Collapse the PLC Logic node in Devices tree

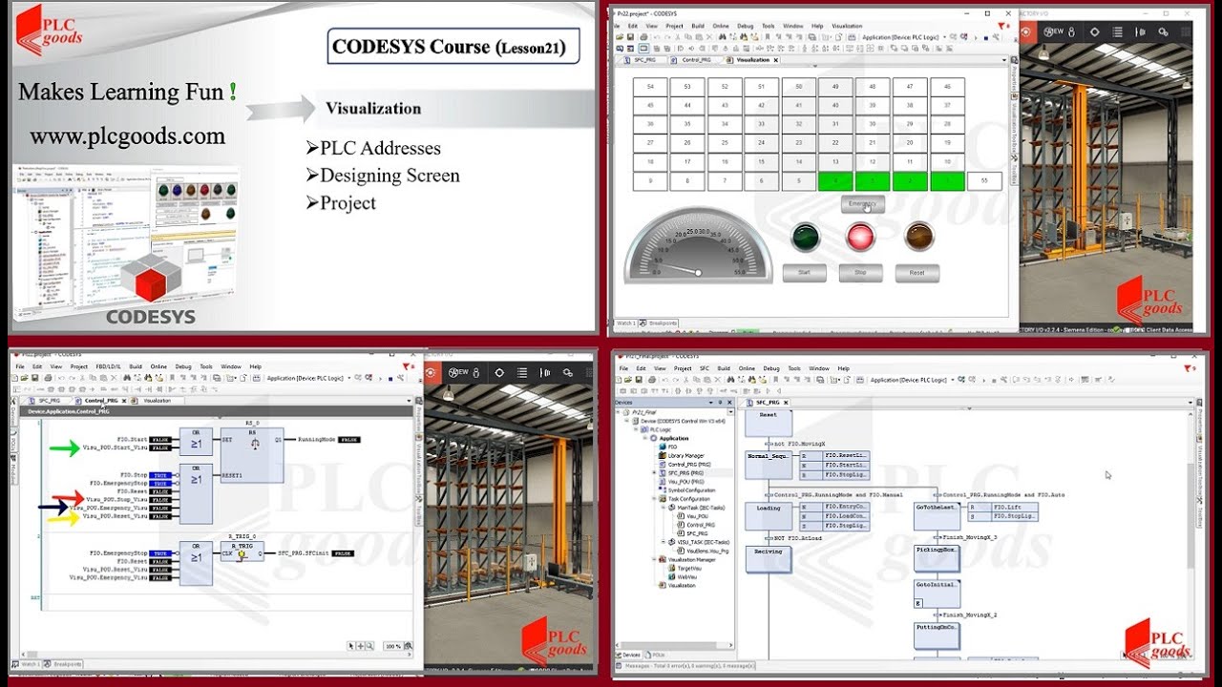coord(636,429)
